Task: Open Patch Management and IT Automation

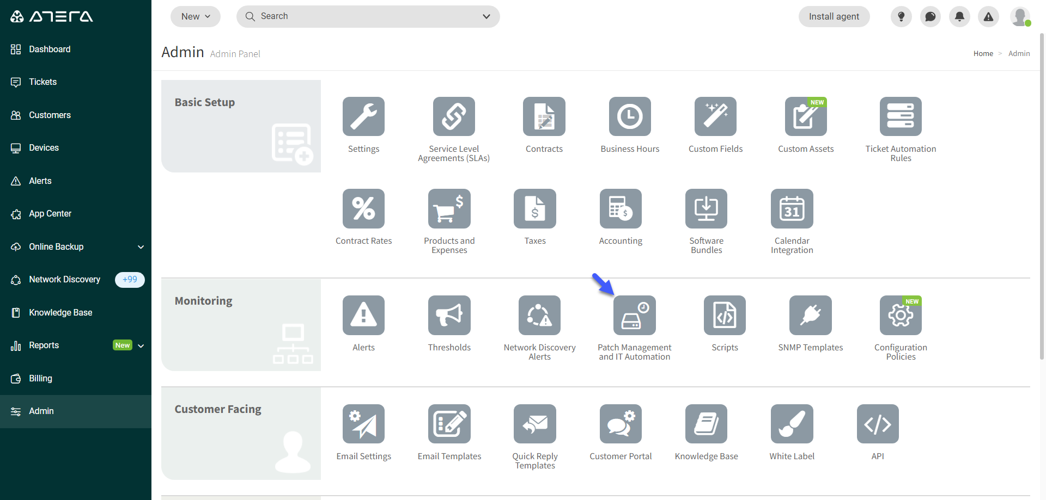Action: [x=634, y=316]
